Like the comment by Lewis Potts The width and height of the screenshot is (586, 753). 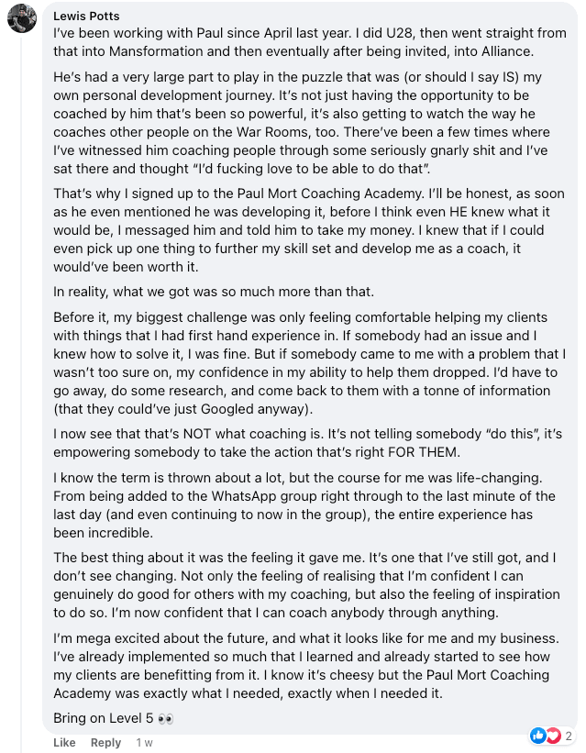(x=64, y=742)
